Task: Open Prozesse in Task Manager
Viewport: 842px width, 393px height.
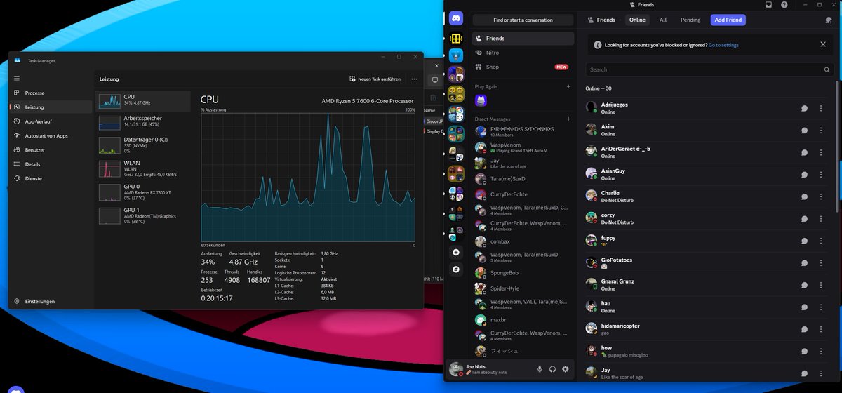Action: (51, 93)
